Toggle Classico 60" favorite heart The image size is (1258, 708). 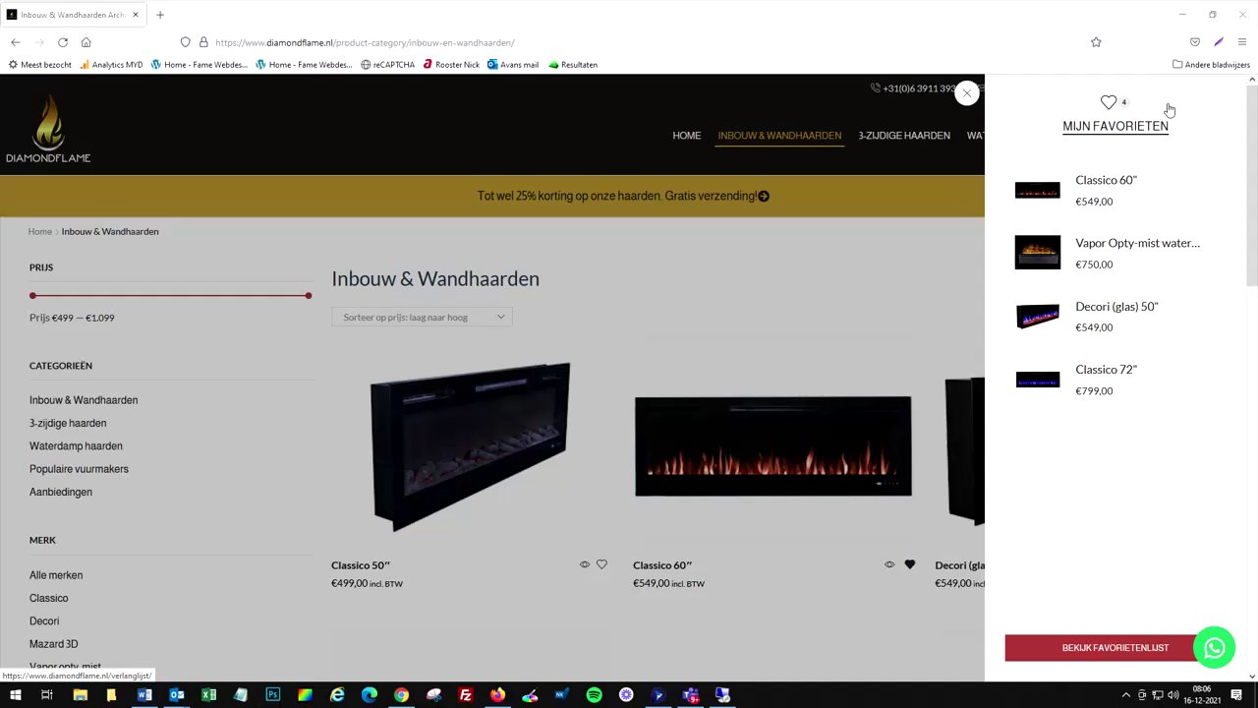pyautogui.click(x=909, y=564)
